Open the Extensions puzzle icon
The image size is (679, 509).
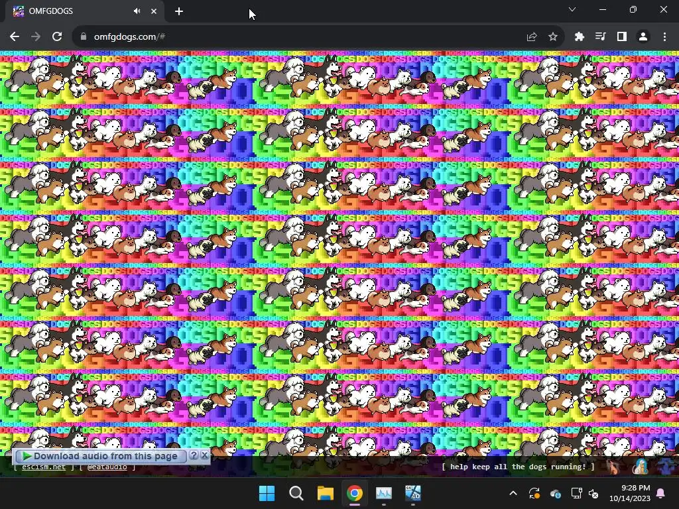(x=580, y=37)
